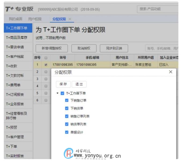Click the 退出 button
186x161 pixels.
[79, 84]
